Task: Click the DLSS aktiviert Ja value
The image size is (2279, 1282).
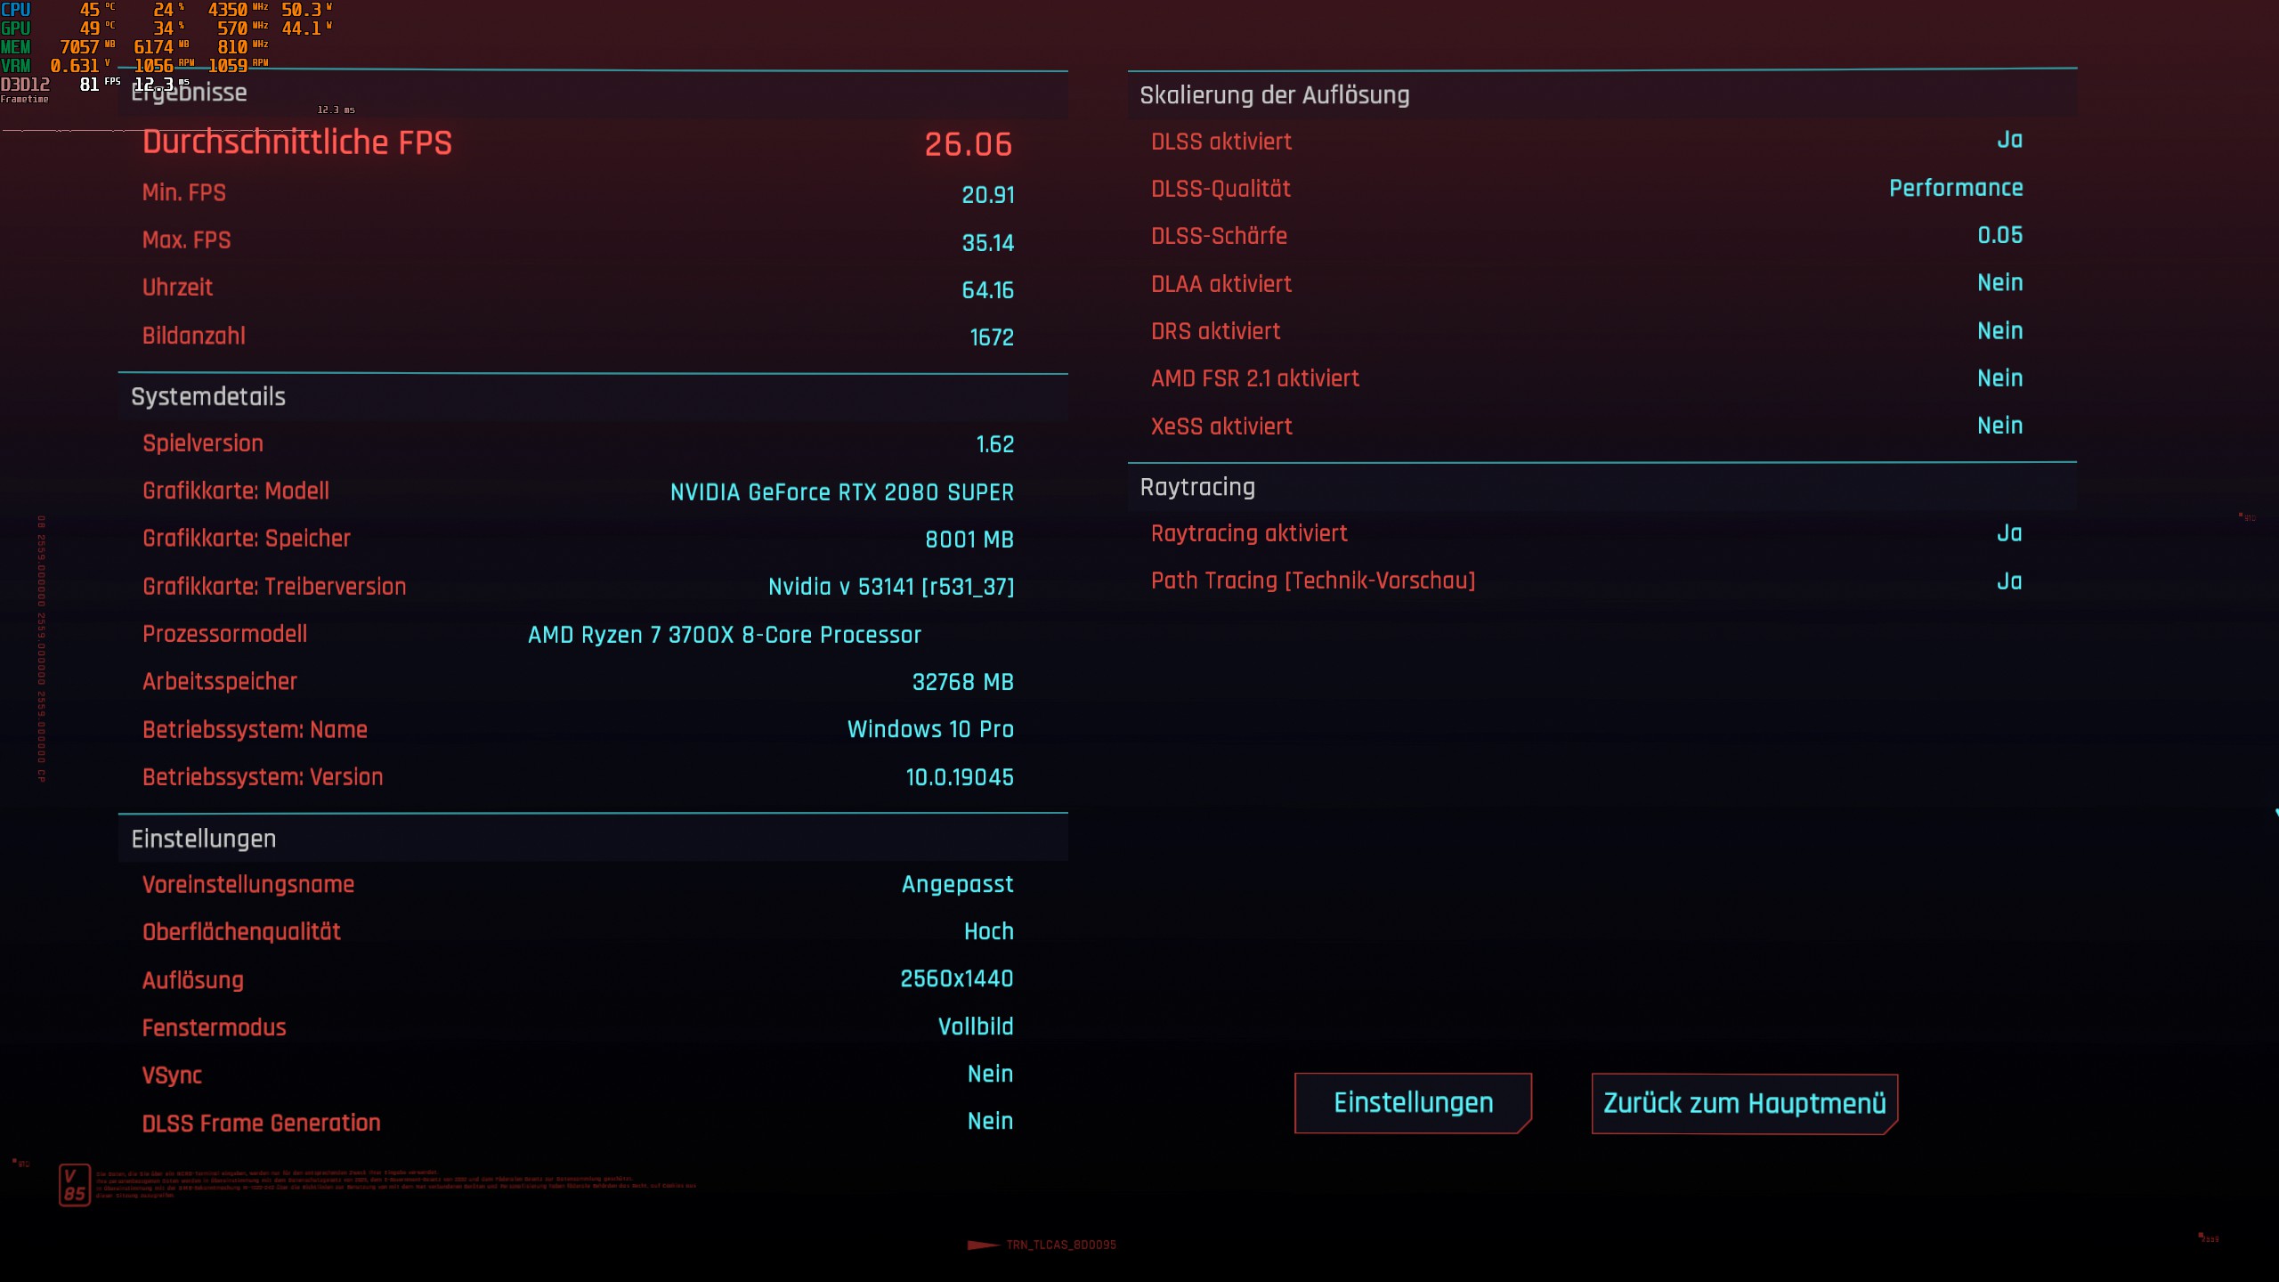Action: [x=2008, y=141]
